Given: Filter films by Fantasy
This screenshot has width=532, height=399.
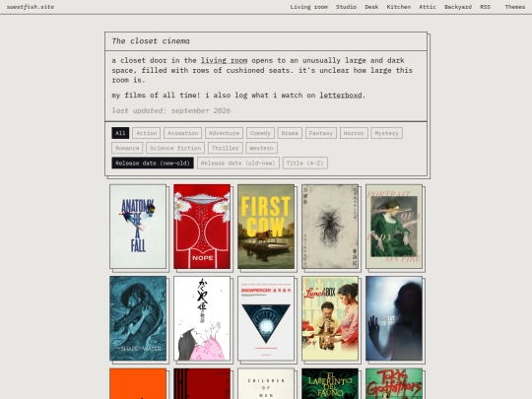Looking at the screenshot, I should click(x=321, y=133).
